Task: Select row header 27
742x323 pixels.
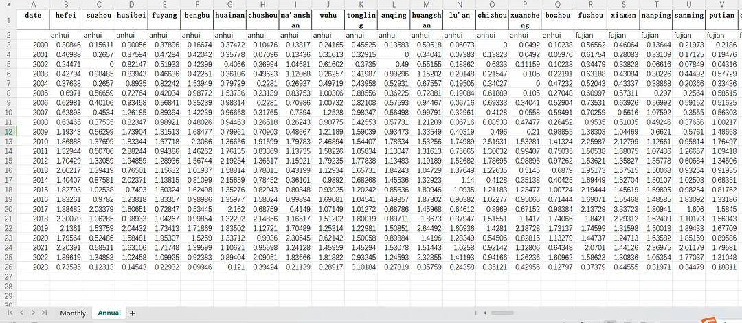Action: (8, 278)
